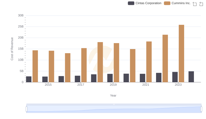Image resolution: width=206 pixels, height=119 pixels.
Task: Click the 2015 x-axis label
Action: pyautogui.click(x=48, y=85)
